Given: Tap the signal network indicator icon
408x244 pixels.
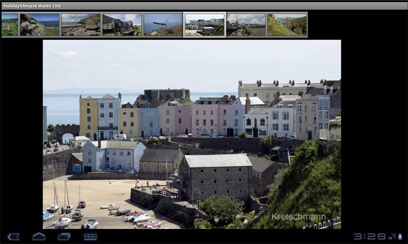Looking at the screenshot, I should coord(392,236).
